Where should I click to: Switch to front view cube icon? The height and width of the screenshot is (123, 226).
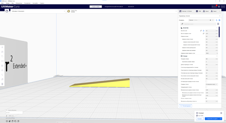[10, 121]
